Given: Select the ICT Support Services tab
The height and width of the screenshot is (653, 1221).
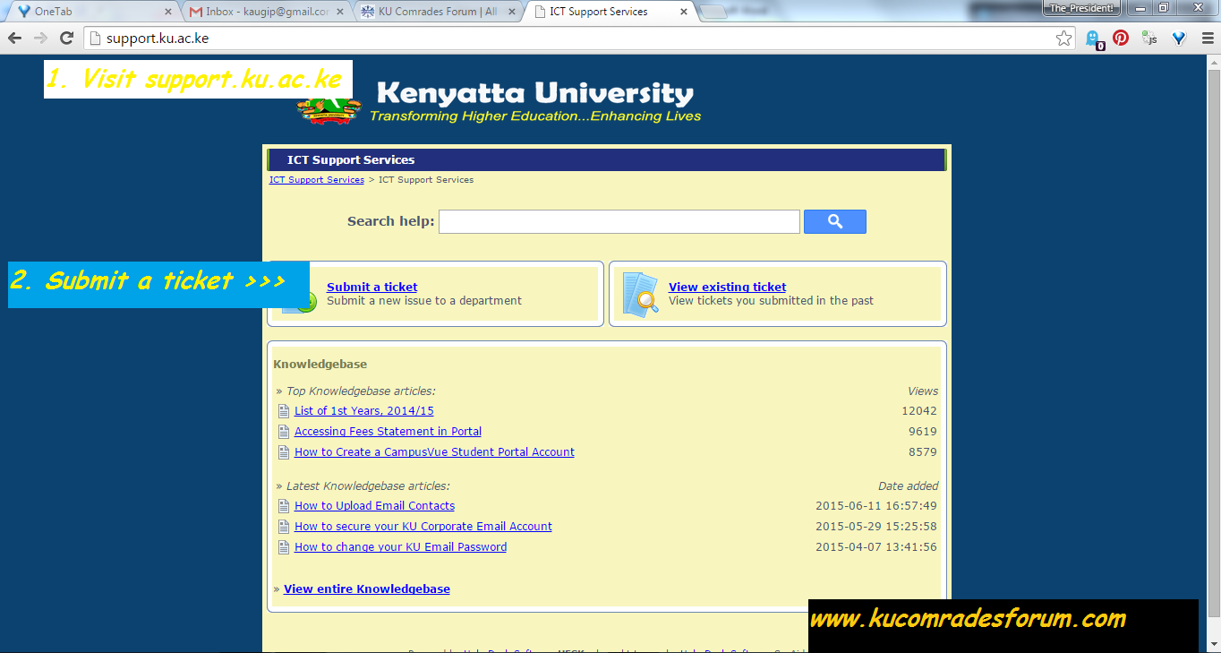Looking at the screenshot, I should click(x=609, y=12).
